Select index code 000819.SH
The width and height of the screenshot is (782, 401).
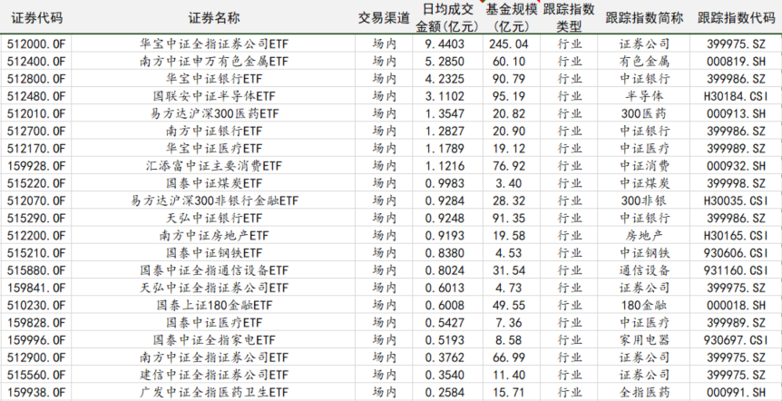pos(736,62)
